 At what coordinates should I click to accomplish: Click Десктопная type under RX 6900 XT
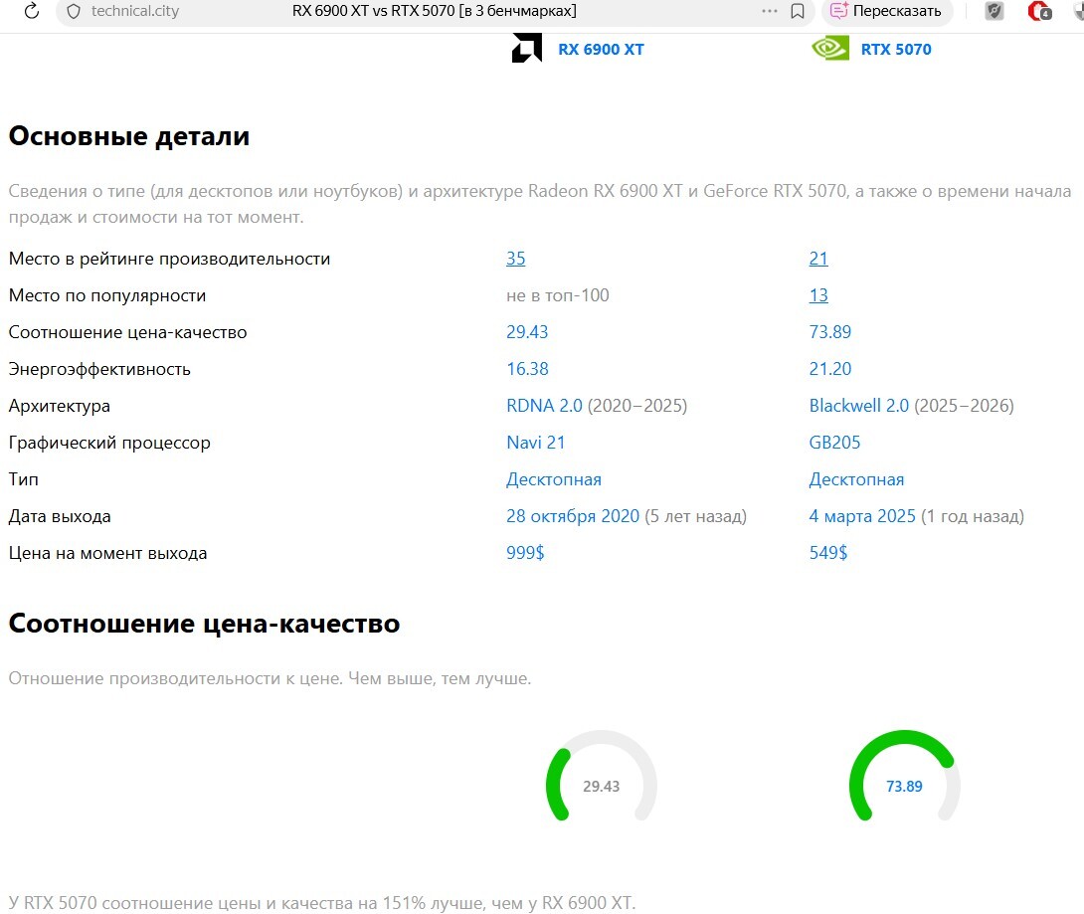click(x=554, y=479)
